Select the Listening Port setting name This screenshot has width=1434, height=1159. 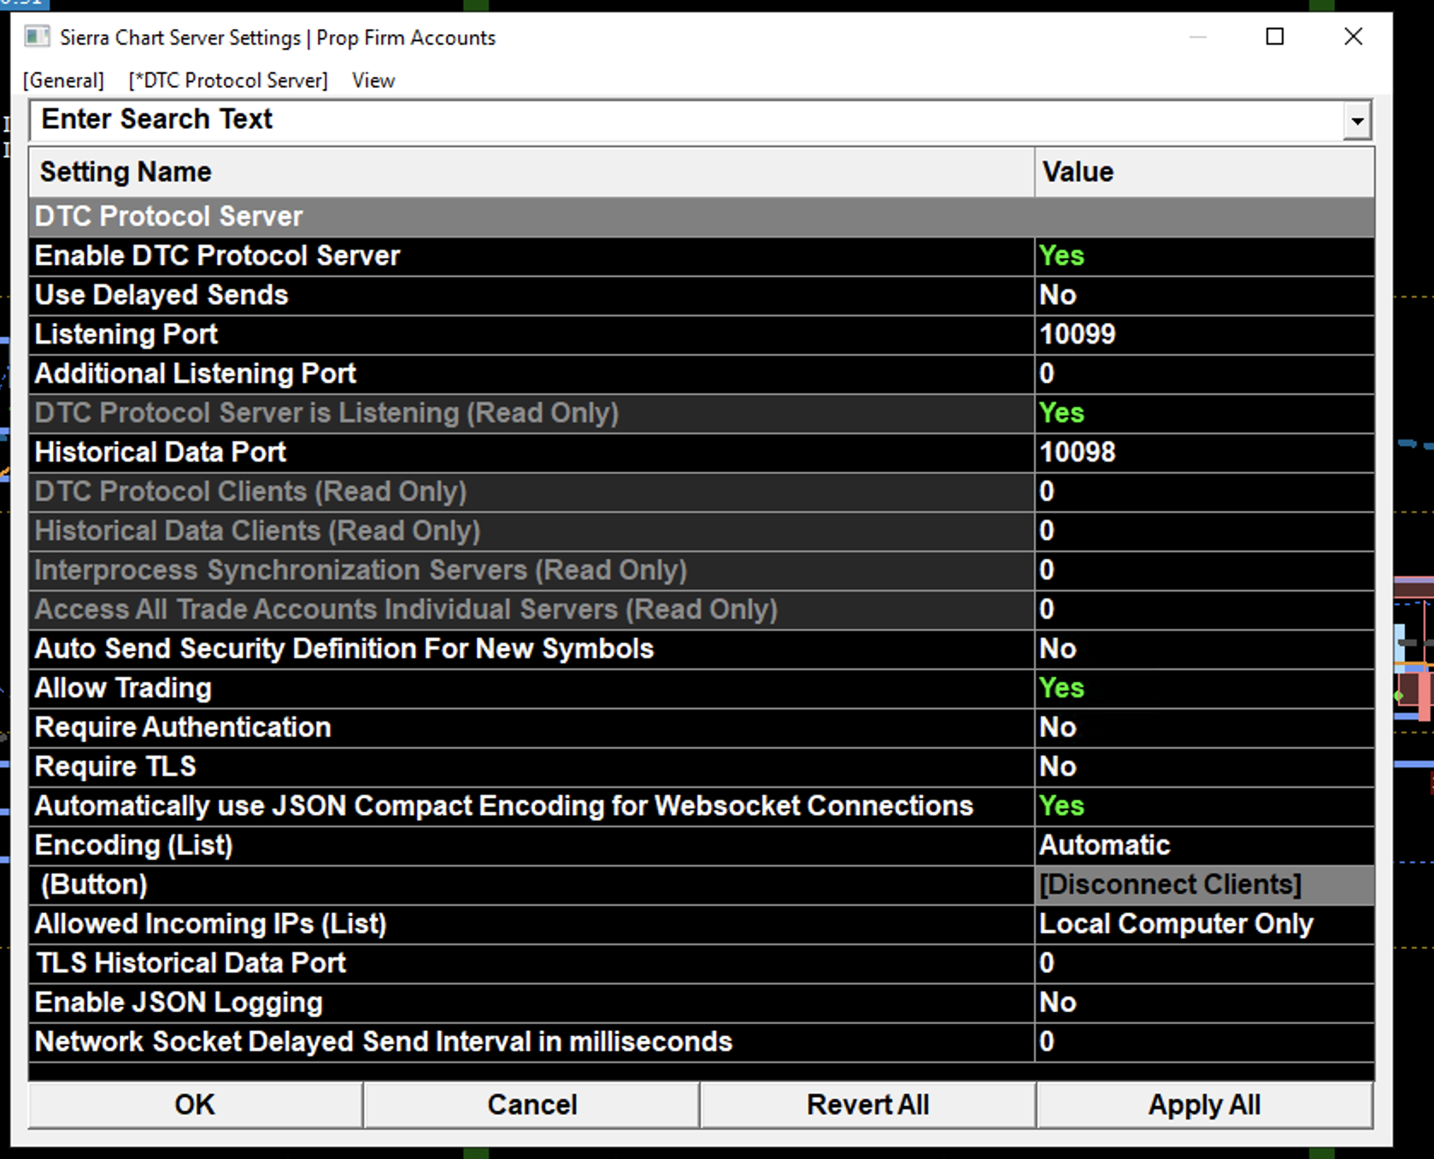coord(126,334)
